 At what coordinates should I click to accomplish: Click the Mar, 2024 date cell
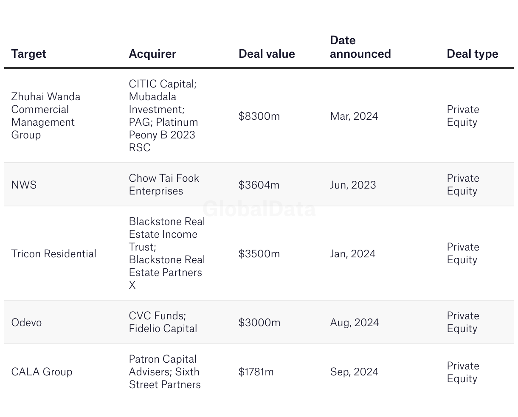click(x=354, y=116)
